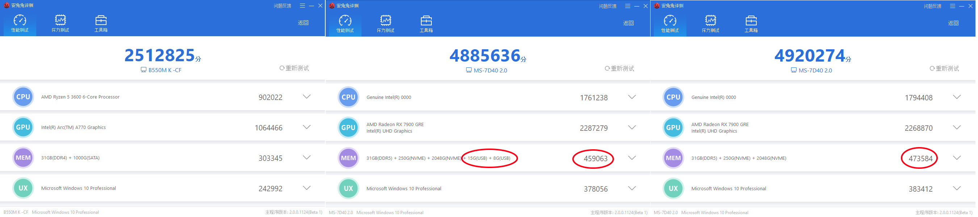Click the total score 4885636
This screenshot has width=978, height=217.
(485, 55)
